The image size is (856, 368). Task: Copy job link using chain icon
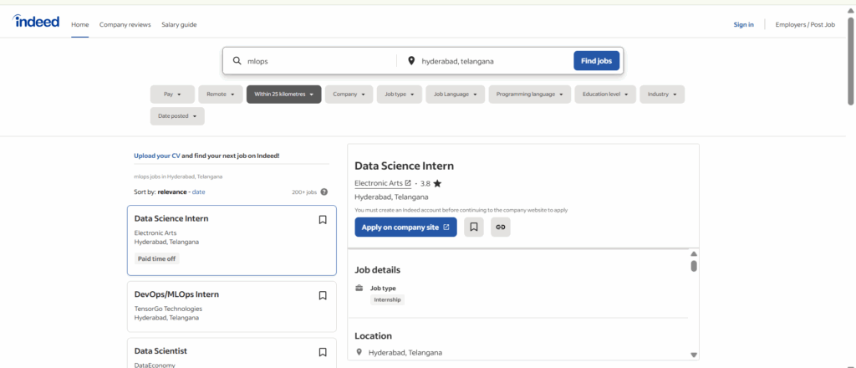[501, 227]
